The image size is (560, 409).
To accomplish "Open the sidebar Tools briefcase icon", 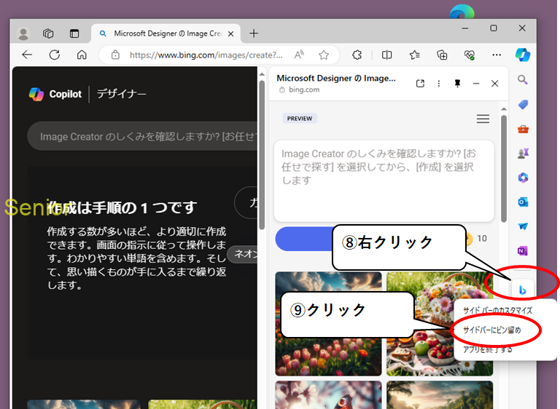I will (523, 129).
